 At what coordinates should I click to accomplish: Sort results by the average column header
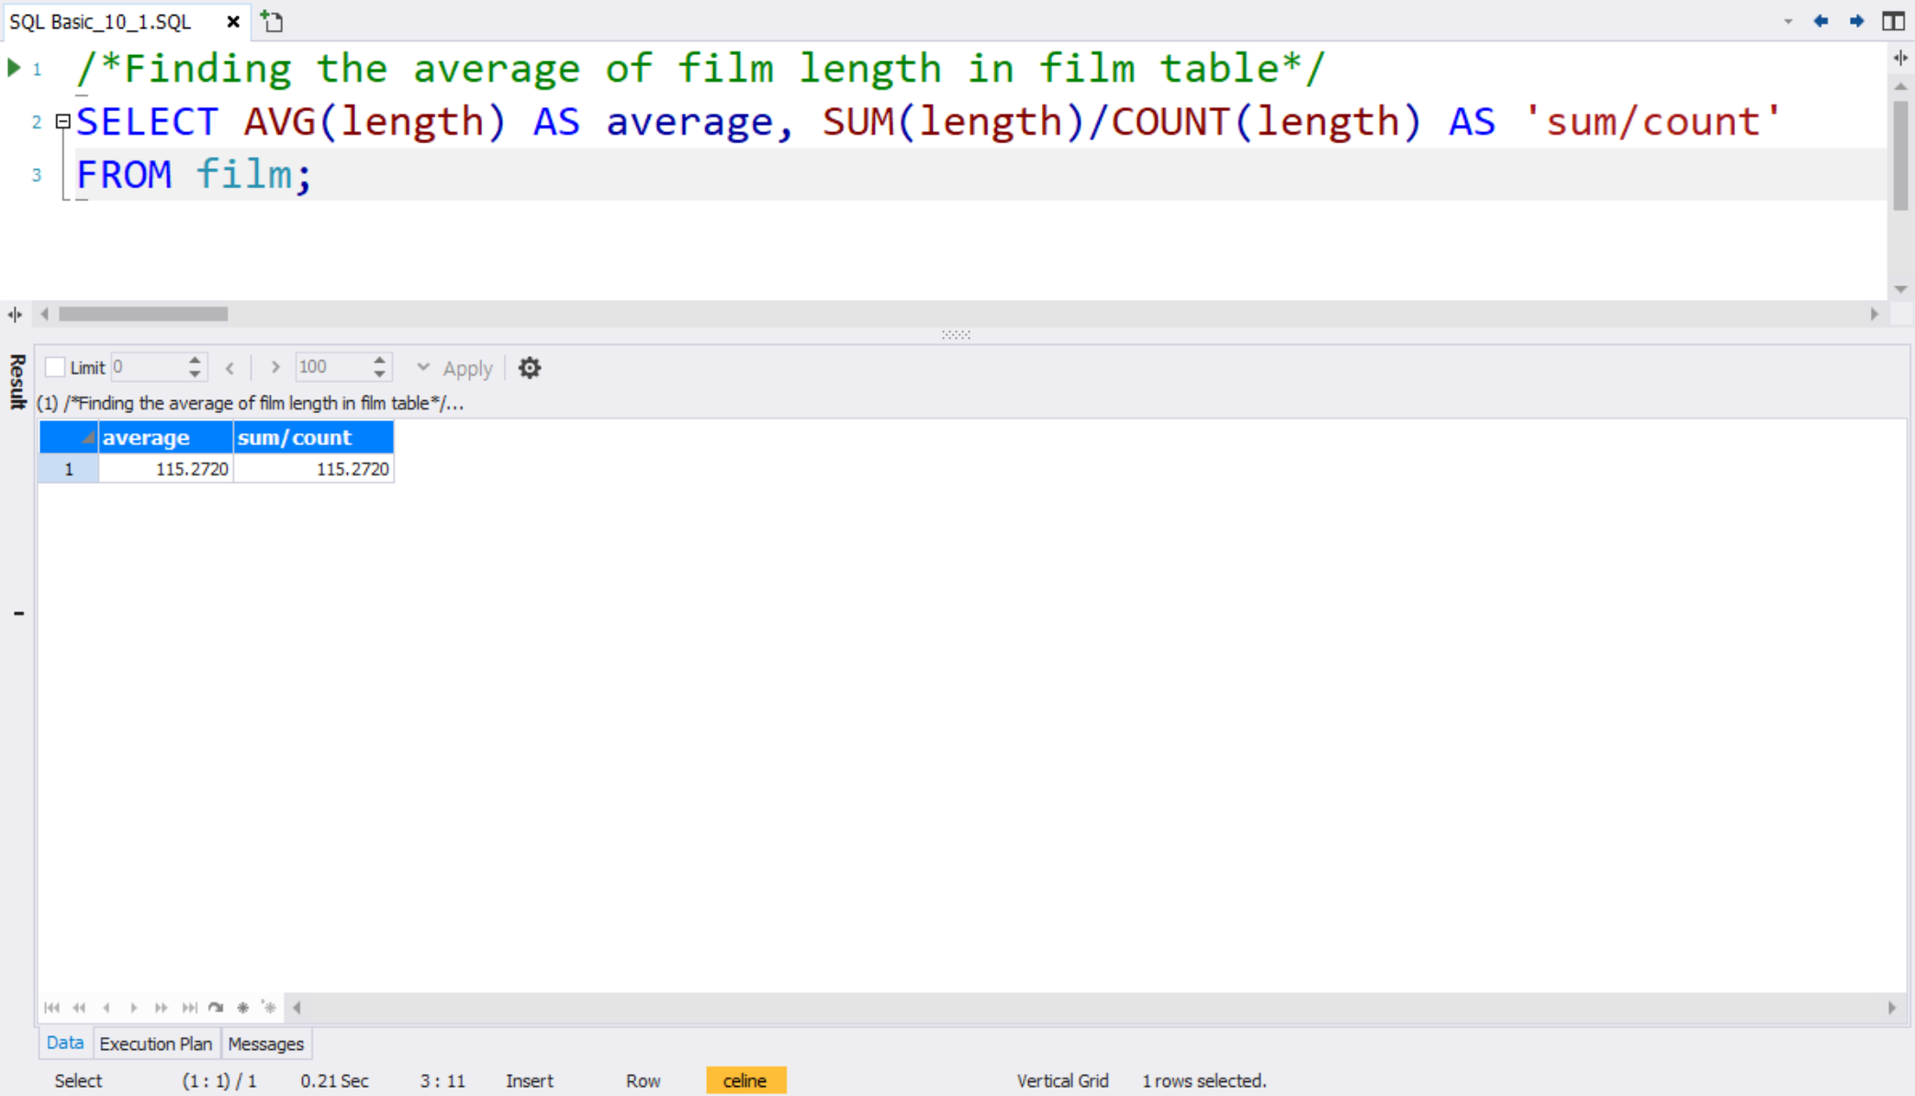pyautogui.click(x=146, y=437)
